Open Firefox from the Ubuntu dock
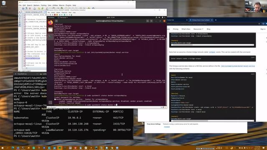Viewport: 267px width, 150px height. click(50, 22)
